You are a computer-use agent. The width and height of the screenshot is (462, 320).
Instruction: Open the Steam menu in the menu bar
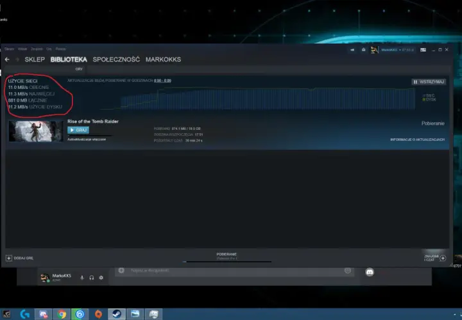pos(9,49)
